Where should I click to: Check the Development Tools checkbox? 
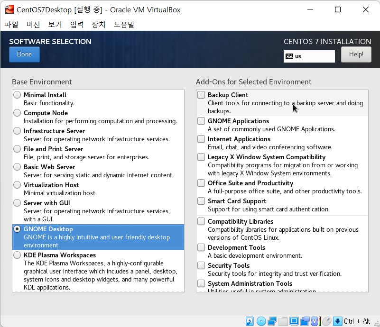pos(201,247)
